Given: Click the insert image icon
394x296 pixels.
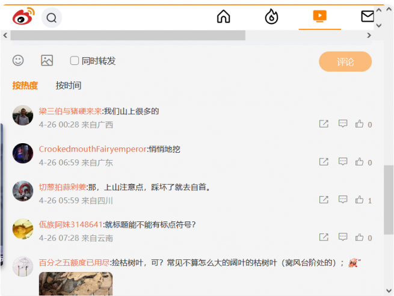Looking at the screenshot, I should pyautogui.click(x=47, y=60).
